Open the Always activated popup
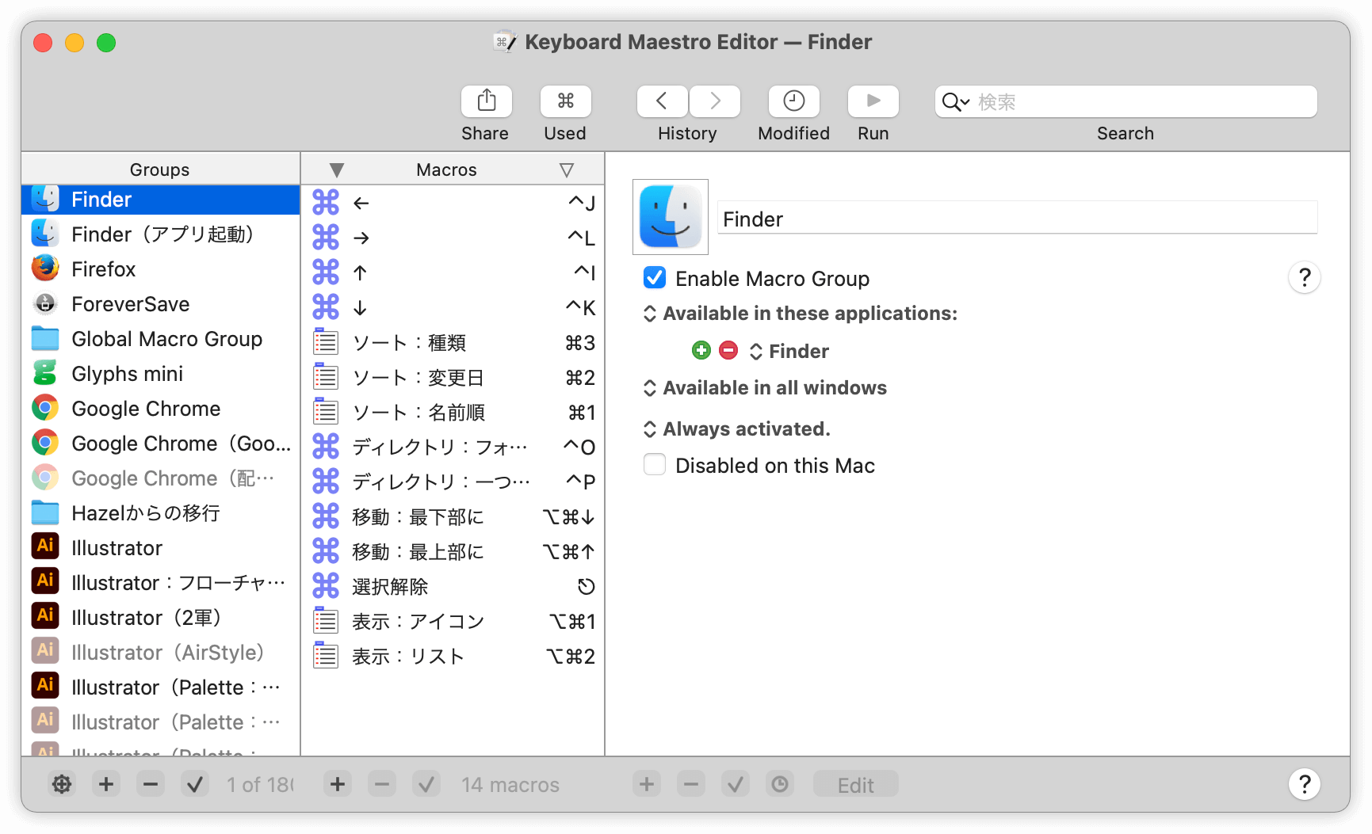 [737, 429]
